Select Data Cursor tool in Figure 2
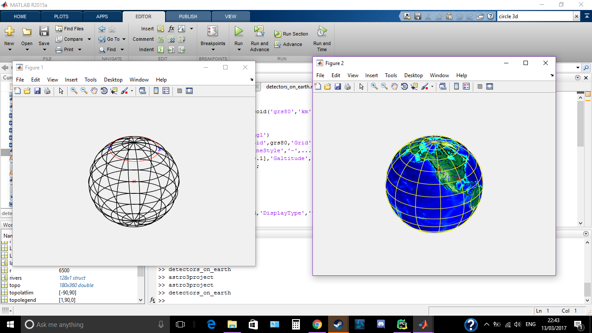The height and width of the screenshot is (333, 592). click(414, 86)
